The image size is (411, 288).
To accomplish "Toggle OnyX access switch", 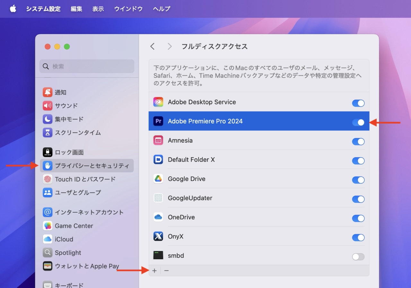I will (358, 238).
